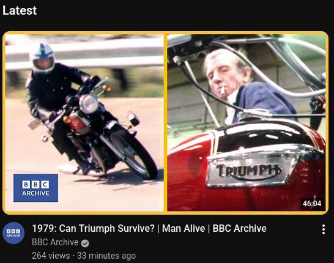Screen dimensions: 334x263
Task: Click the BBC Archive round channel avatar
Action: tap(13, 233)
